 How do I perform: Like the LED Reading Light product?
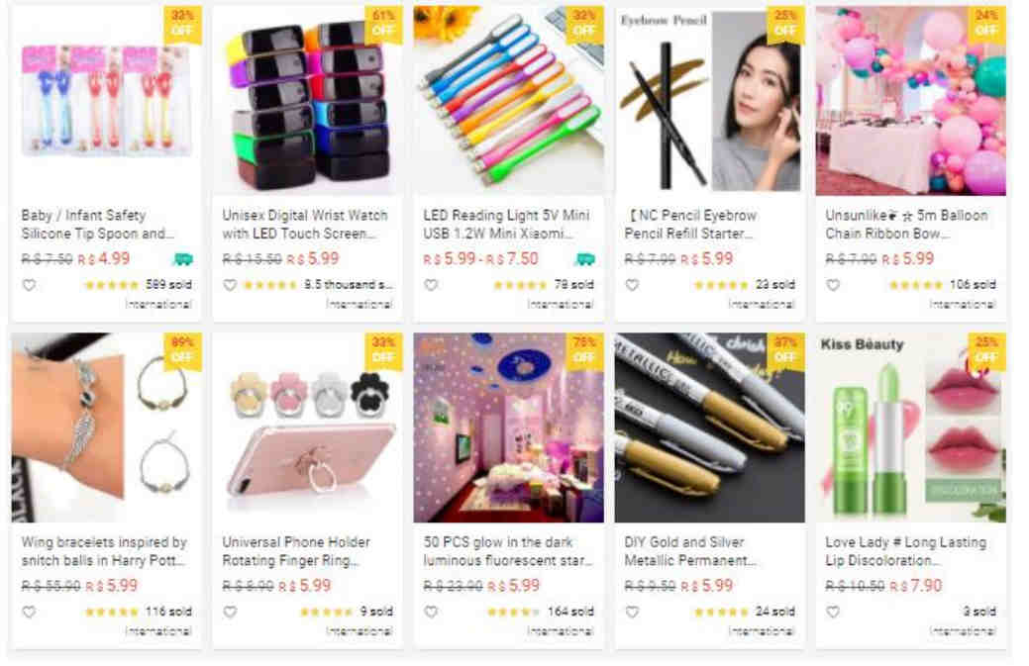pyautogui.click(x=431, y=285)
